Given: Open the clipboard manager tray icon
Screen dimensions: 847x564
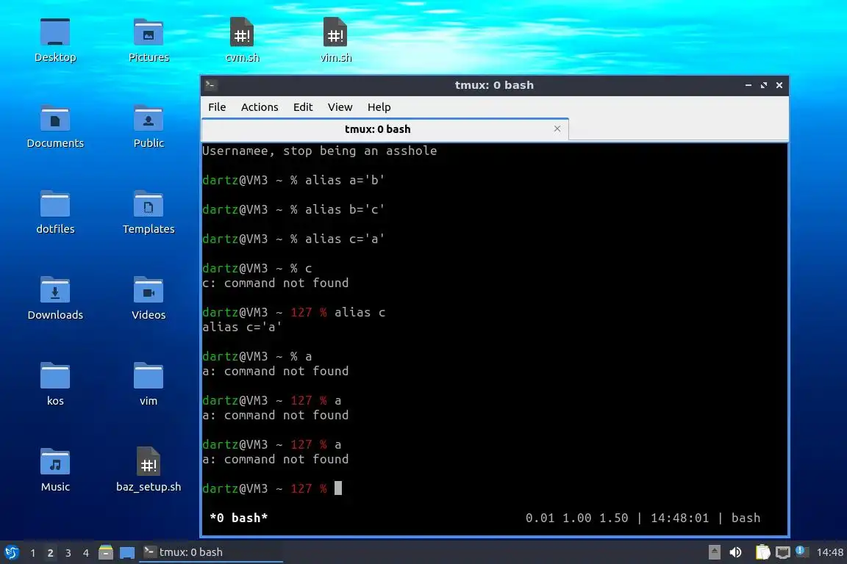Looking at the screenshot, I should pos(762,552).
